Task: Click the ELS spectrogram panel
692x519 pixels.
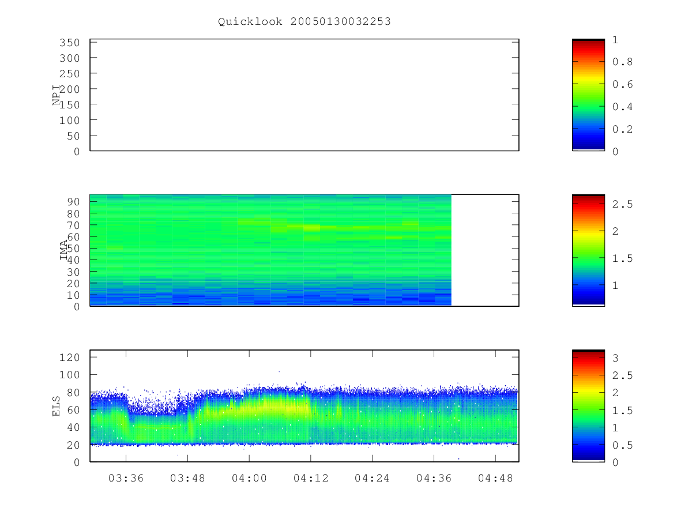Action: pos(304,406)
